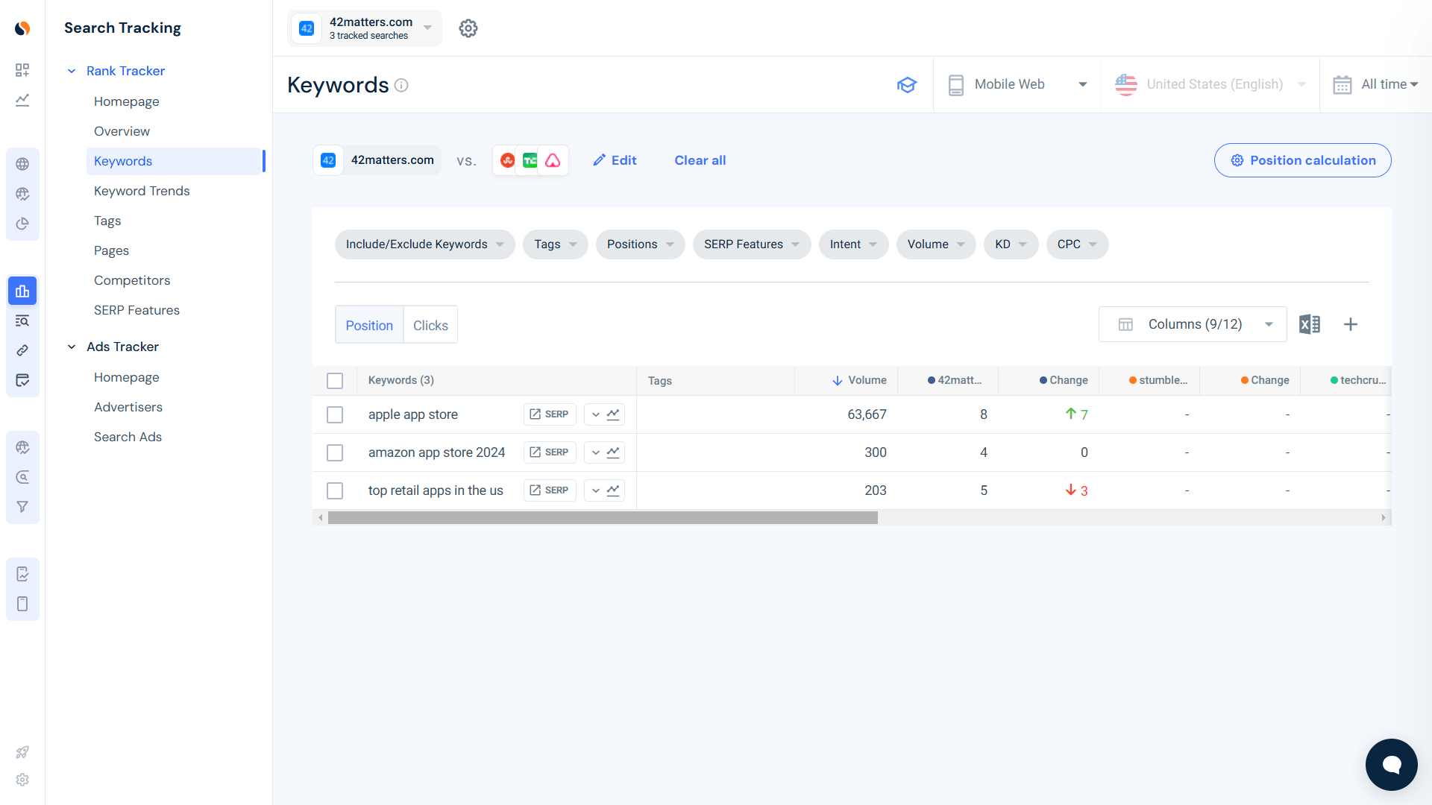The image size is (1432, 805).
Task: Select the link icon in the left sidebar
Action: point(22,350)
